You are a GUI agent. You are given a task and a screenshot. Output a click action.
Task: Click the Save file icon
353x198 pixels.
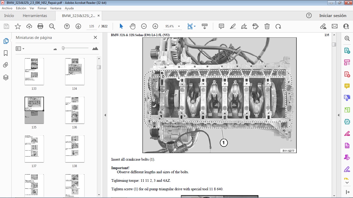pos(6,26)
